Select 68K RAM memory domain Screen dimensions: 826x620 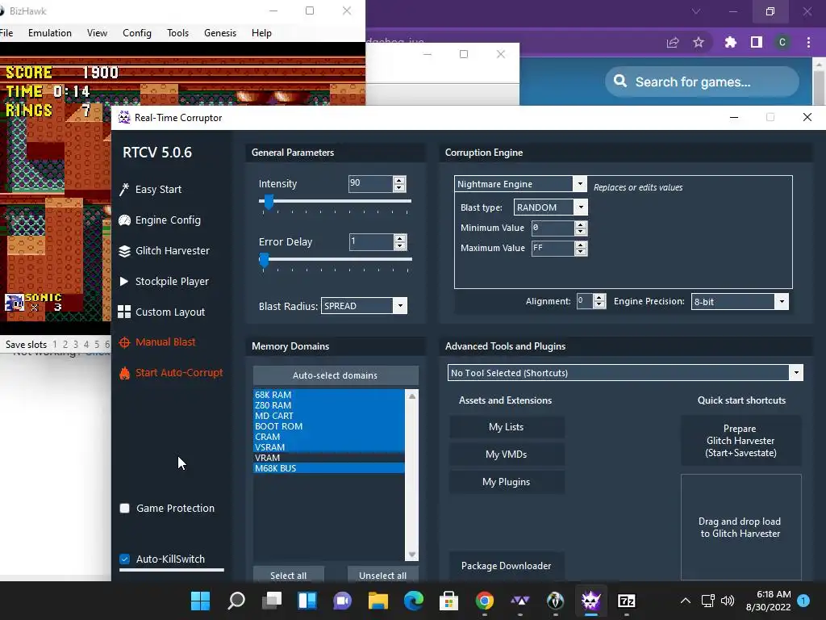[329, 394]
